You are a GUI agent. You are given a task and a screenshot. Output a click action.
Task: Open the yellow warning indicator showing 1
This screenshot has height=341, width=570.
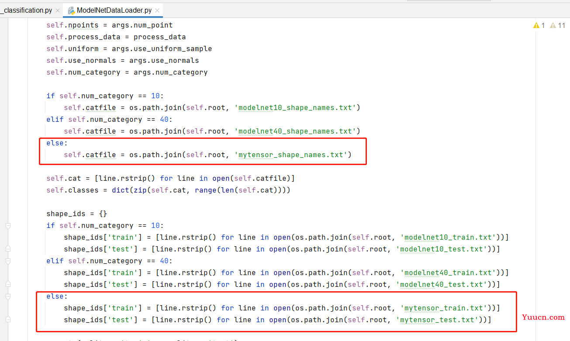click(539, 25)
